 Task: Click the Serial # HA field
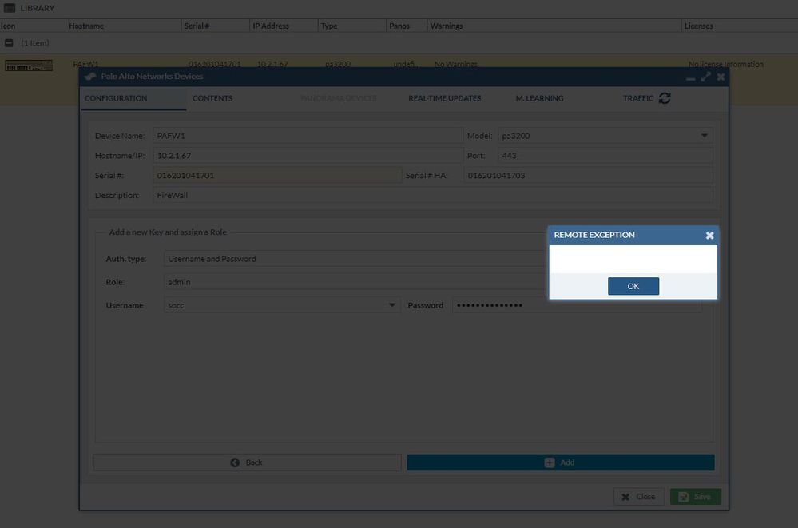point(589,176)
